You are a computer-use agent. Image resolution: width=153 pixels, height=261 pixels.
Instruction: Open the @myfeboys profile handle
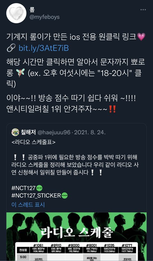(44, 17)
